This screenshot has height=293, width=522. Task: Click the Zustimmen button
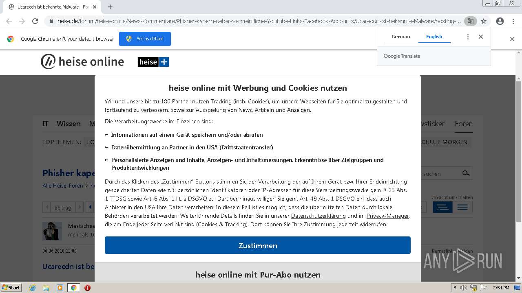[x=258, y=245]
